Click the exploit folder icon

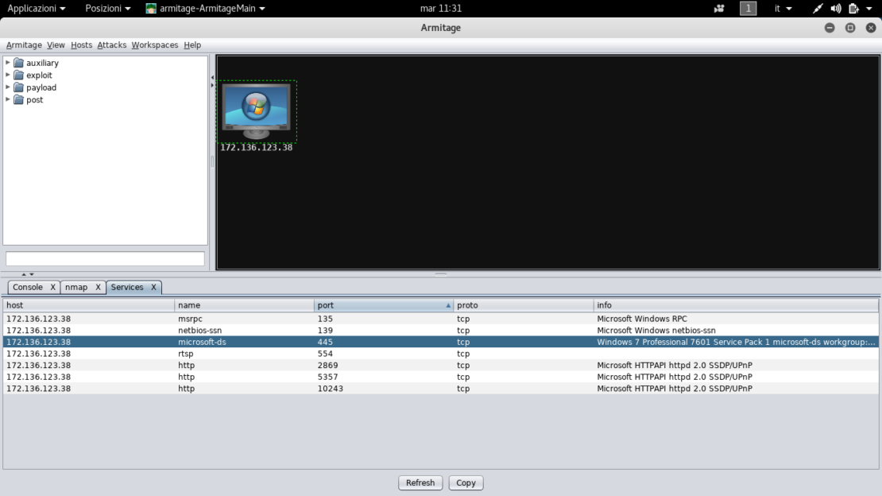point(19,75)
